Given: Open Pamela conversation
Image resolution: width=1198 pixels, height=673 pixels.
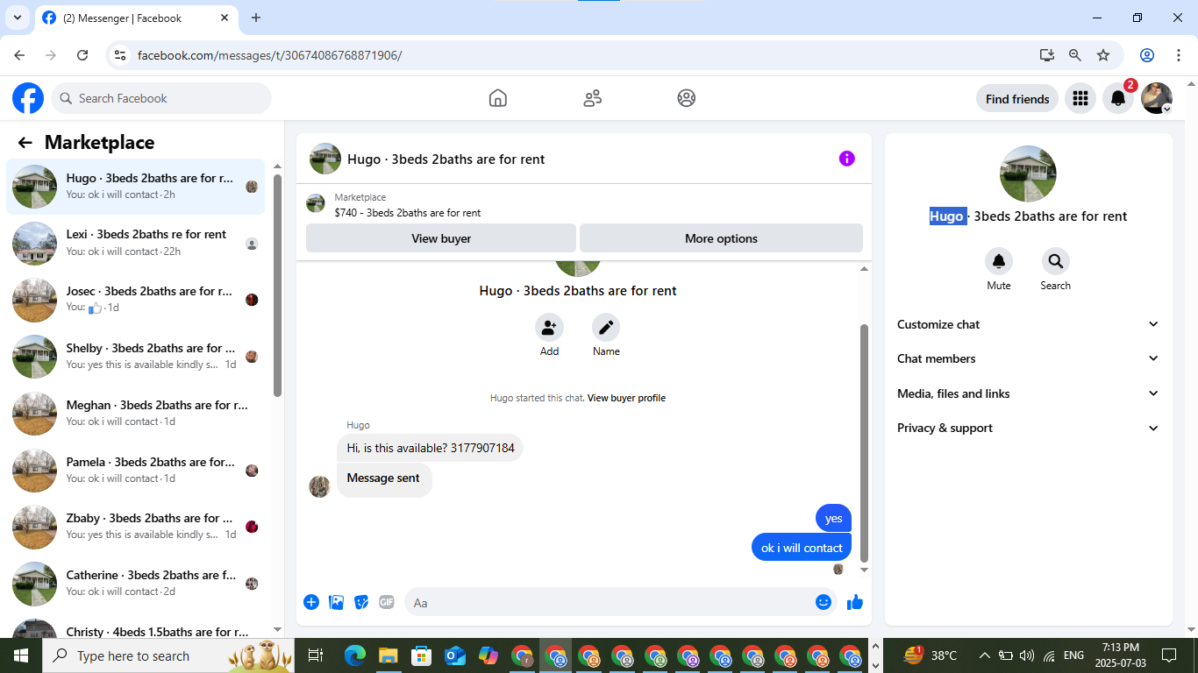Looking at the screenshot, I should (x=136, y=471).
